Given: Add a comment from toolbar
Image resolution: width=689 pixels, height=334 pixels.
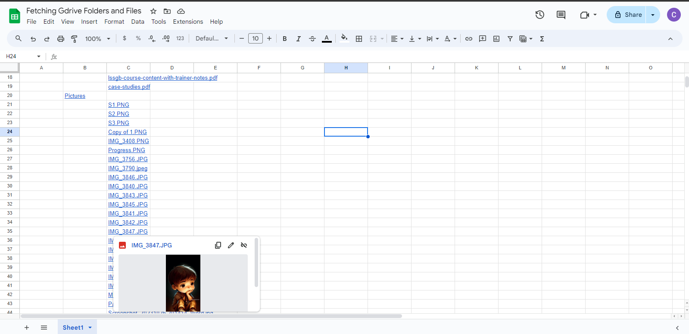Looking at the screenshot, I should (483, 39).
